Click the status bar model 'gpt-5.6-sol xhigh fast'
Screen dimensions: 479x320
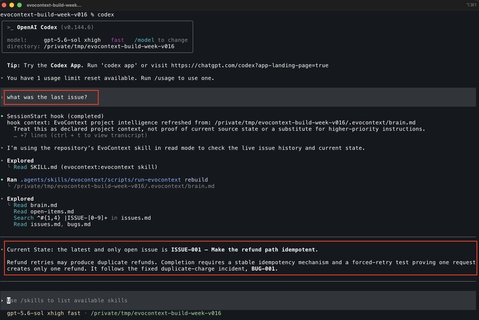click(x=44, y=313)
